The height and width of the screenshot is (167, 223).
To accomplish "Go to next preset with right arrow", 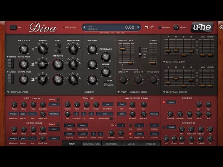I will (138, 27).
